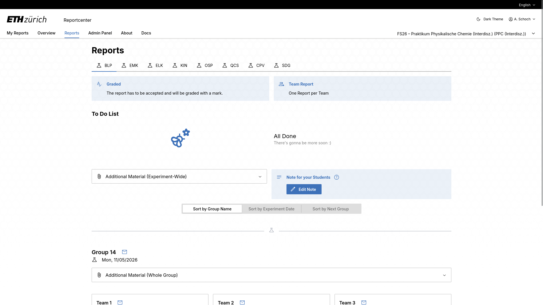This screenshot has width=543, height=305.
Task: Click the ETH Zürich logo
Action: 27,19
